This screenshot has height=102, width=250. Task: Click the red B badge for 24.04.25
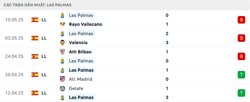(241, 56)
